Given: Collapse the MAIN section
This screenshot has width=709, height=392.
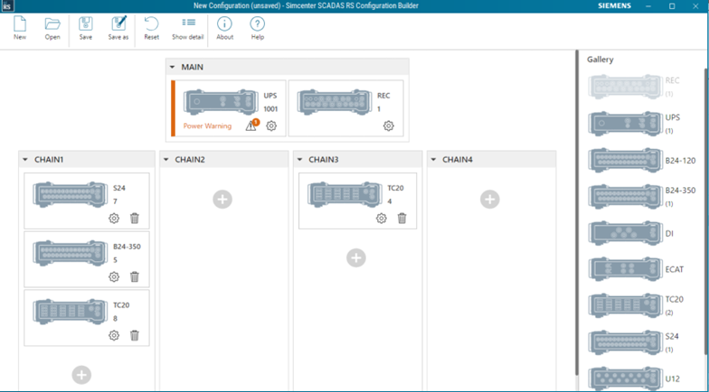Looking at the screenshot, I should point(173,68).
